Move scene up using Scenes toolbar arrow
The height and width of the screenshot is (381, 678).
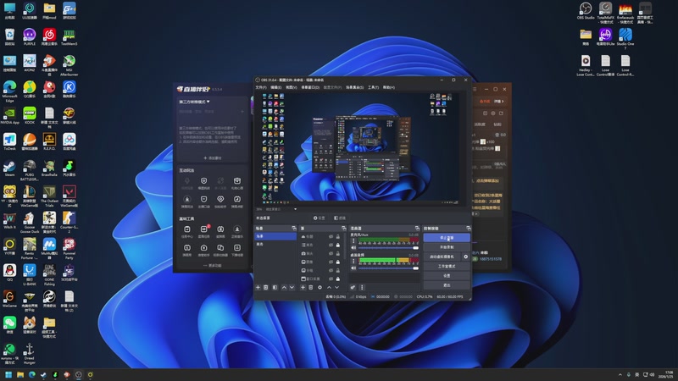point(284,287)
